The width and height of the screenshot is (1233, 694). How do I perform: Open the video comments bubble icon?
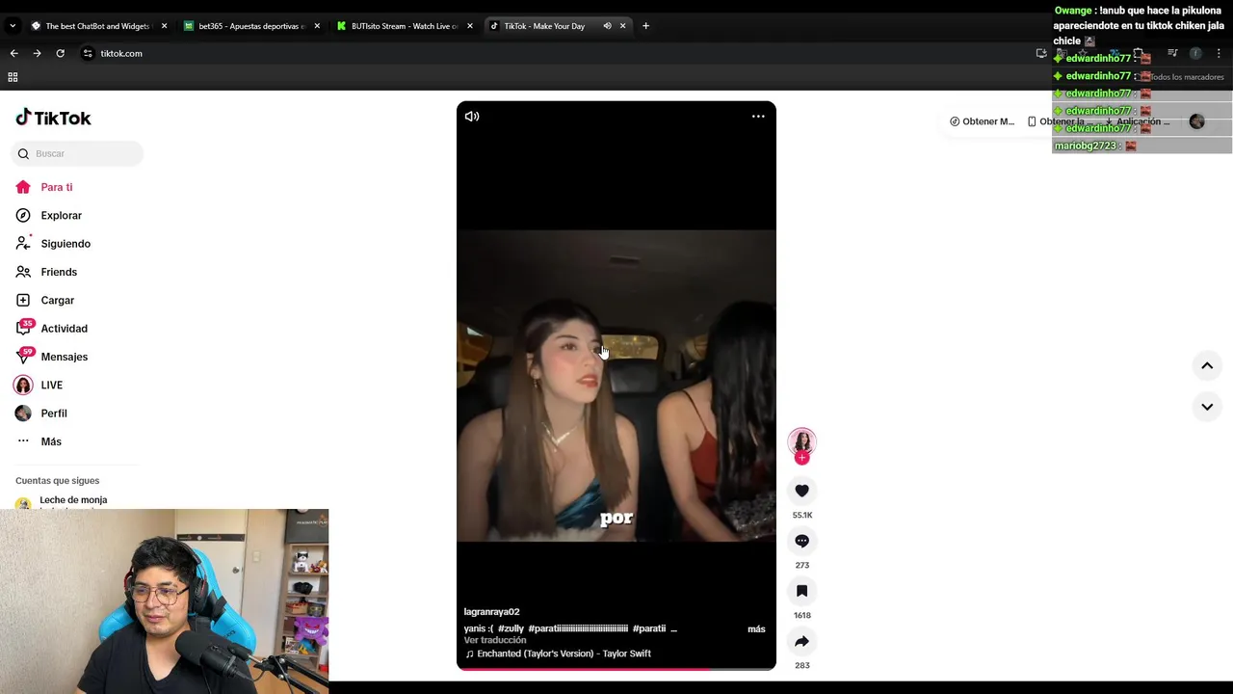pyautogui.click(x=801, y=541)
